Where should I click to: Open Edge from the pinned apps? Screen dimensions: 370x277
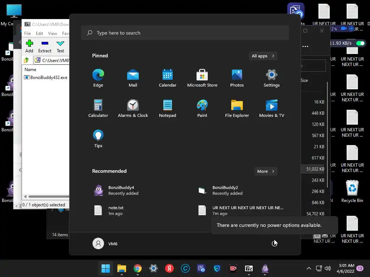click(98, 78)
